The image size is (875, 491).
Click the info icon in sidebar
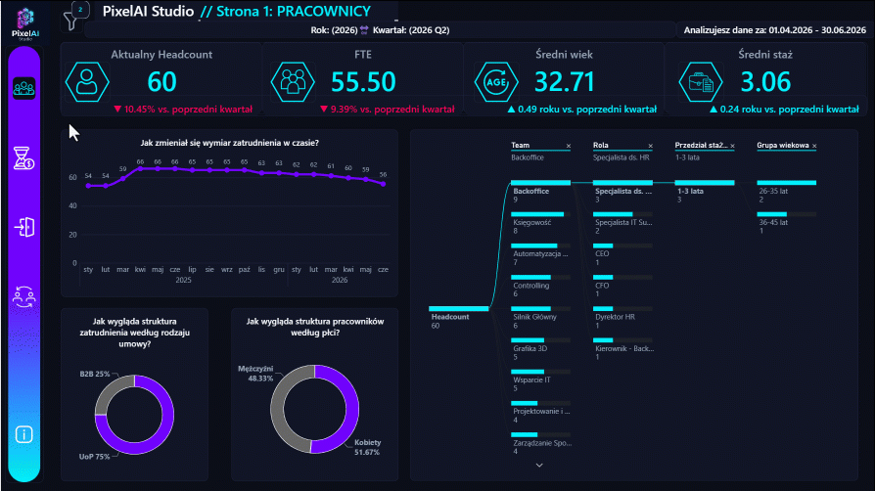coord(24,434)
